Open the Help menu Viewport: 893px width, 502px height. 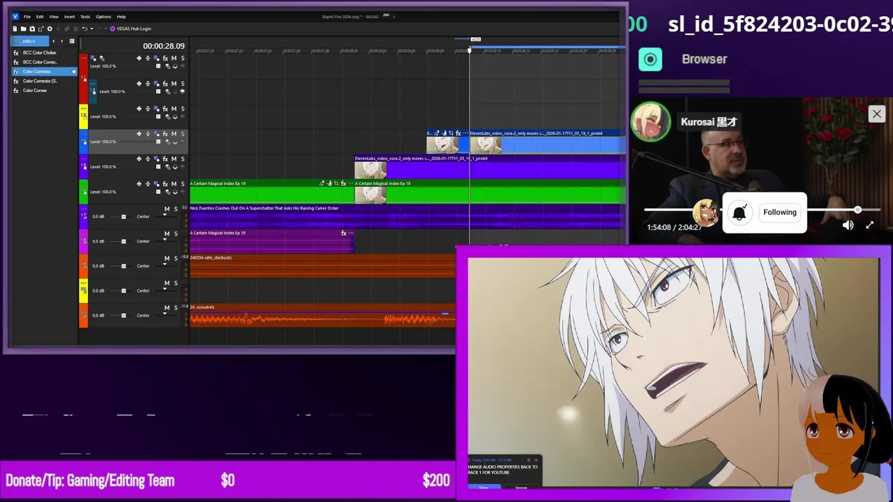point(121,16)
